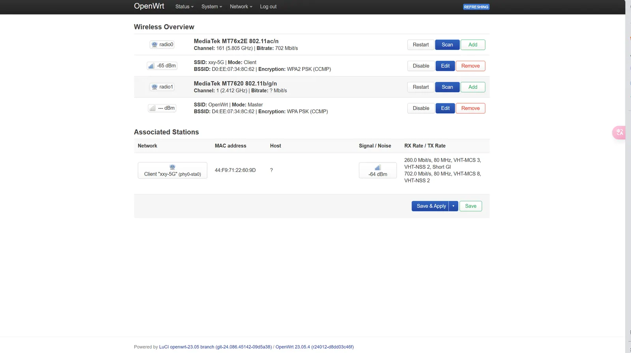Open the LuCI openwrt-23.05 branch link
This screenshot has height=353, width=631.
[215, 347]
